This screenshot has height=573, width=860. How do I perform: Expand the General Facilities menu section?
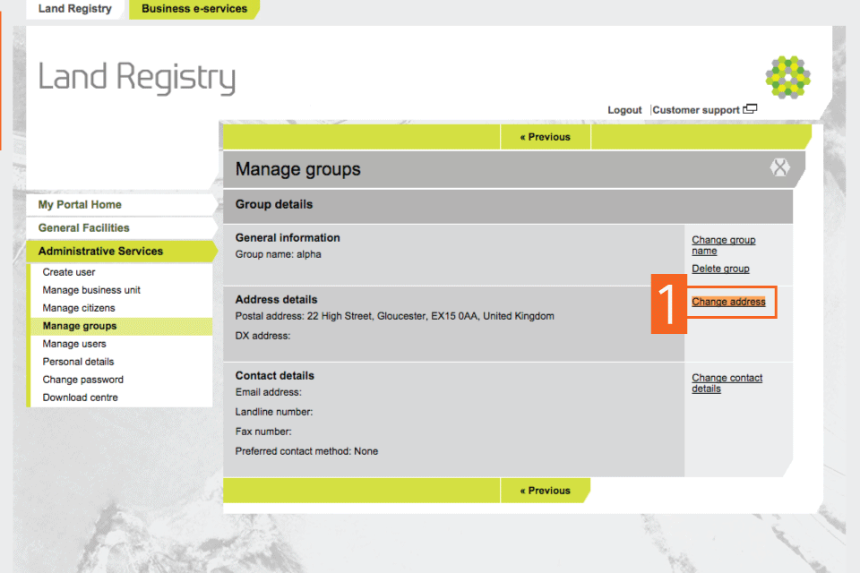[x=83, y=228]
